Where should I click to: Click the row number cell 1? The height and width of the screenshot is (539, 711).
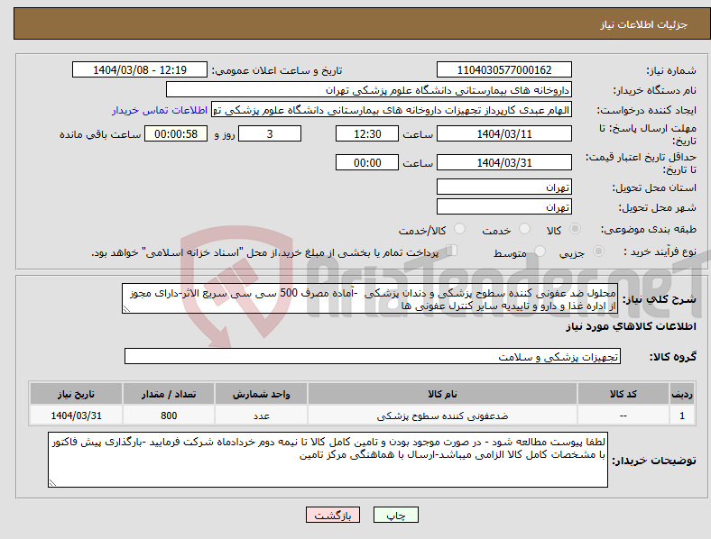click(x=682, y=416)
